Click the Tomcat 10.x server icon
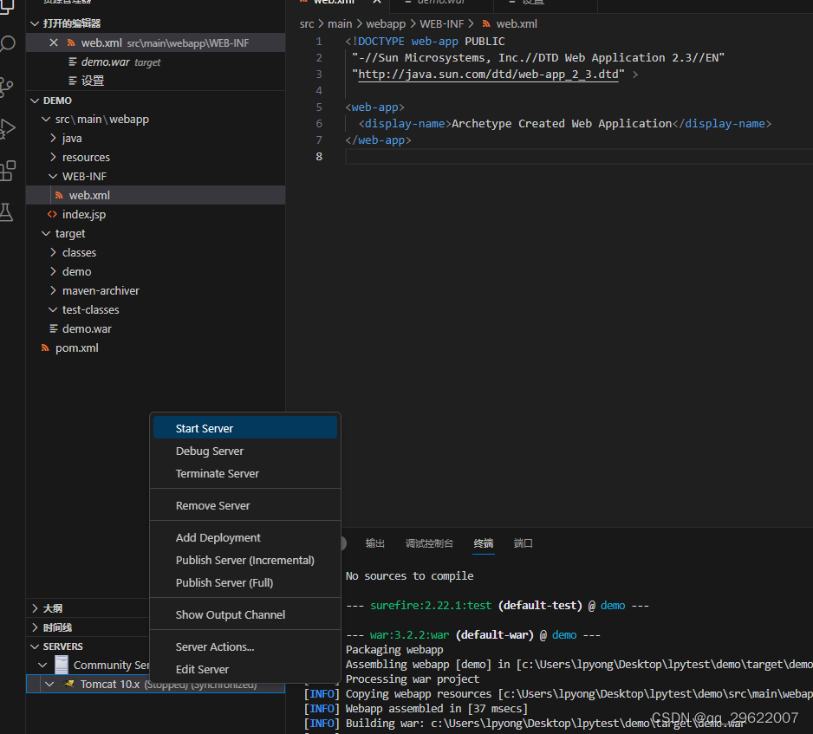This screenshot has width=813, height=734. tap(68, 685)
